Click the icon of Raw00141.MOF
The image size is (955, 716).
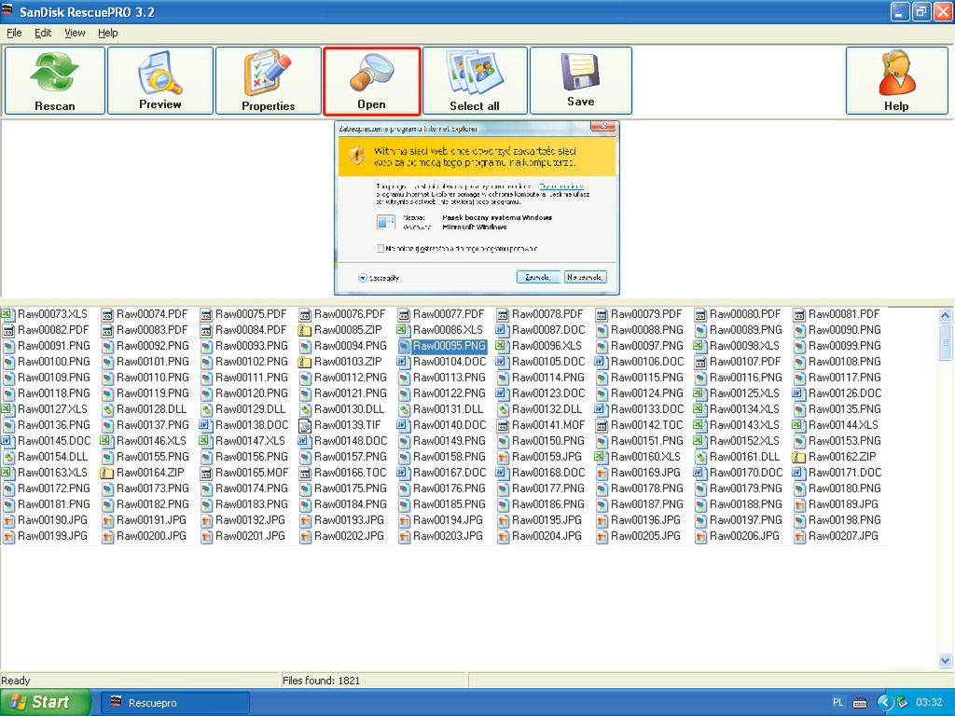[502, 425]
